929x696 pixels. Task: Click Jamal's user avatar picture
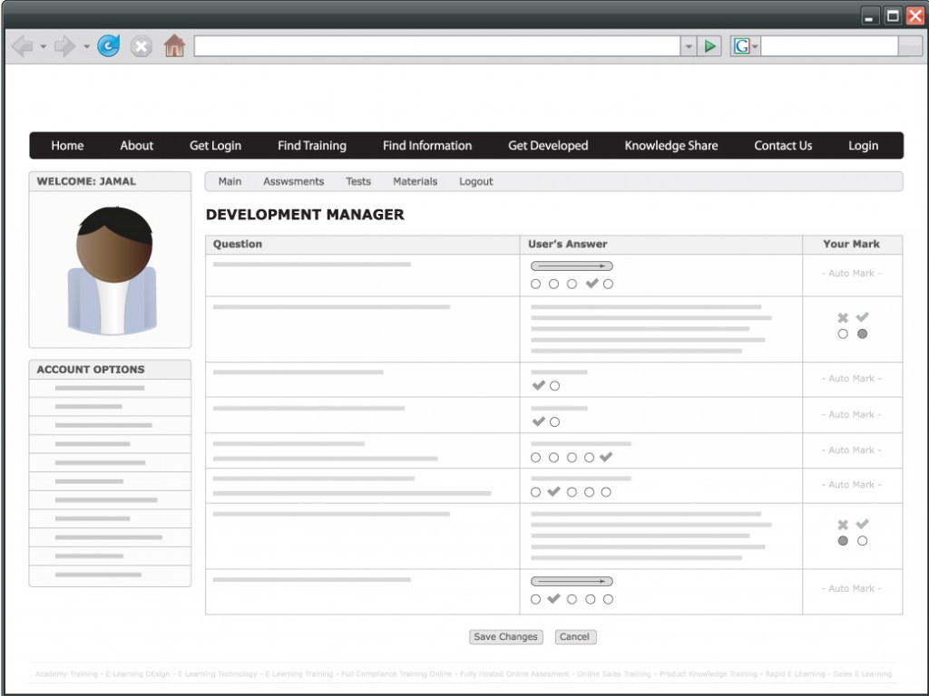tap(112, 270)
